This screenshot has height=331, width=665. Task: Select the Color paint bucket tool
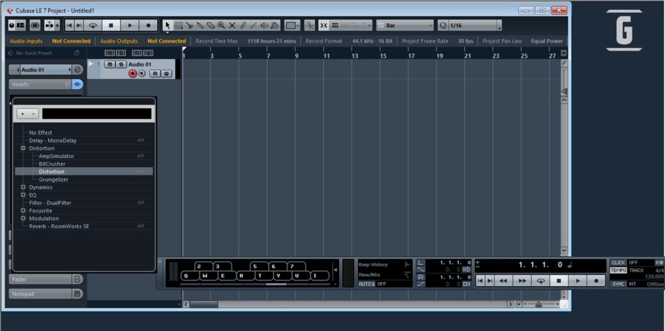click(275, 25)
